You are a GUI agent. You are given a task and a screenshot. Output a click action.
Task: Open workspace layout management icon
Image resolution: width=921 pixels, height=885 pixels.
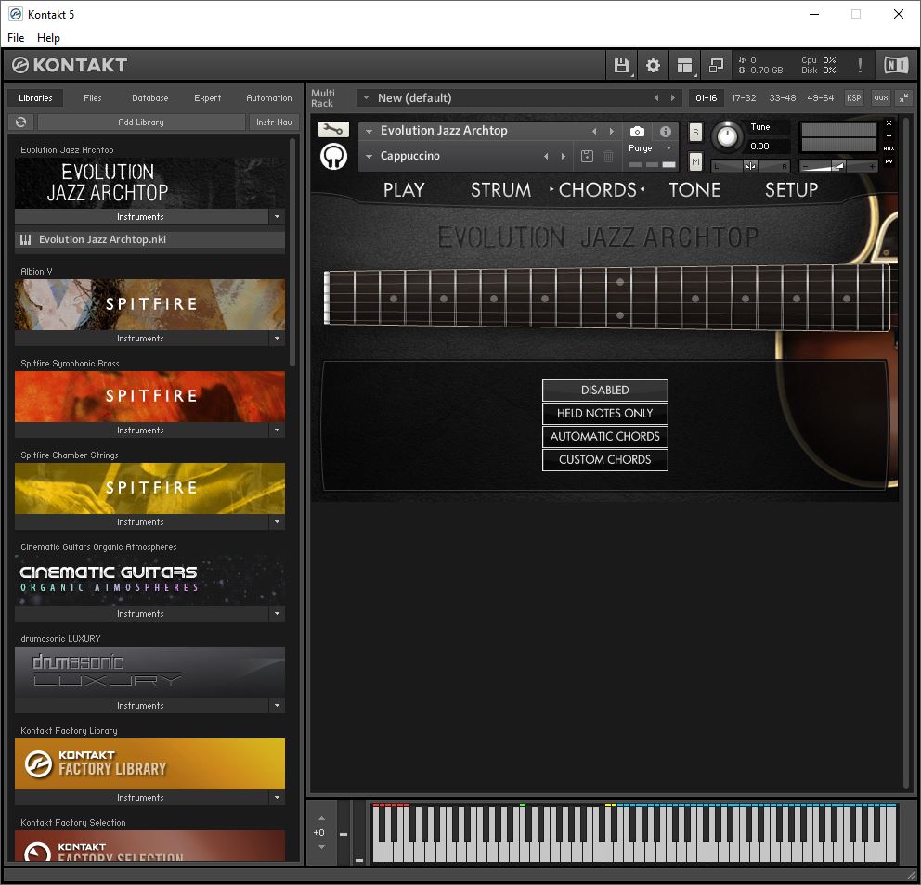point(684,65)
